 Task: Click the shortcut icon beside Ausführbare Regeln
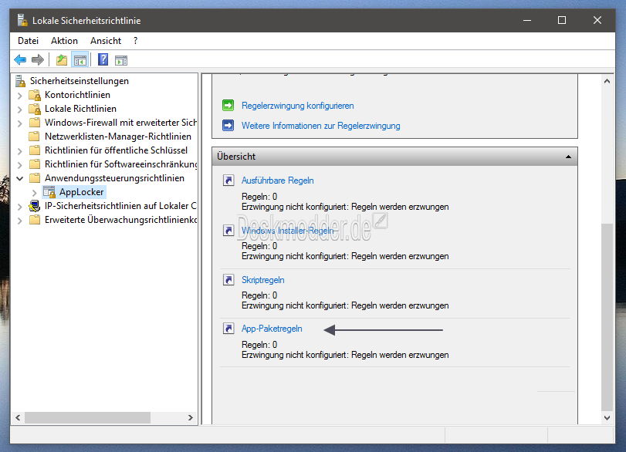228,180
